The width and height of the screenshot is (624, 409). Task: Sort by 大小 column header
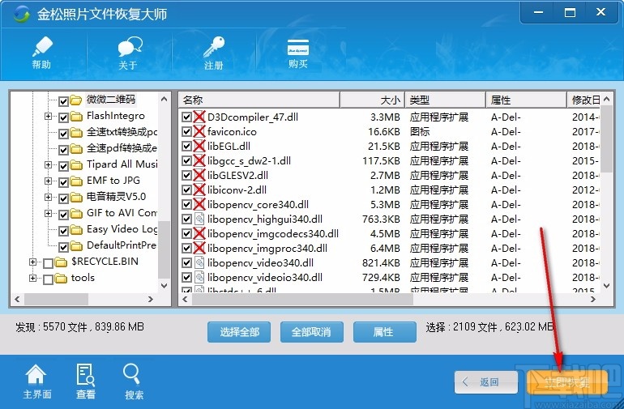tap(372, 100)
